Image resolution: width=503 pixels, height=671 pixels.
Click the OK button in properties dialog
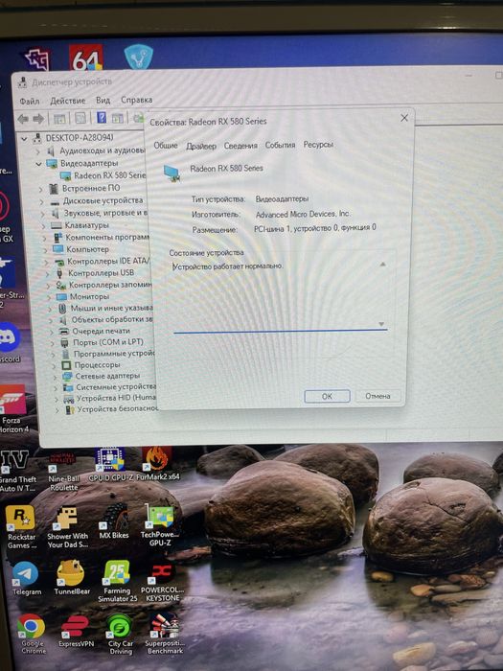pos(328,396)
